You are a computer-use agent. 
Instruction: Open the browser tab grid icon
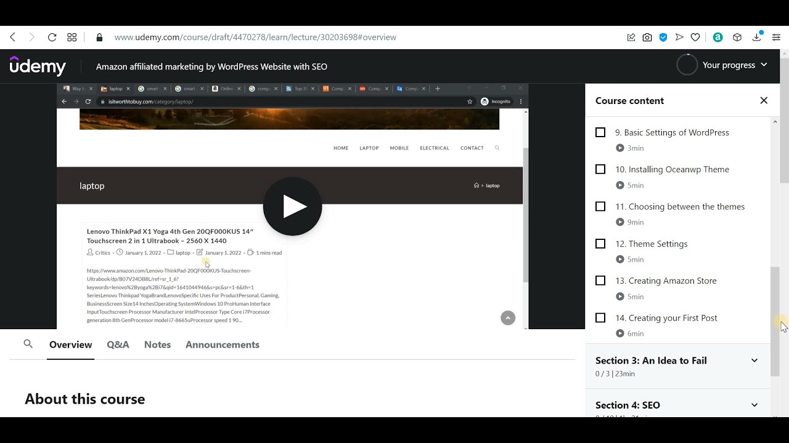pyautogui.click(x=72, y=38)
